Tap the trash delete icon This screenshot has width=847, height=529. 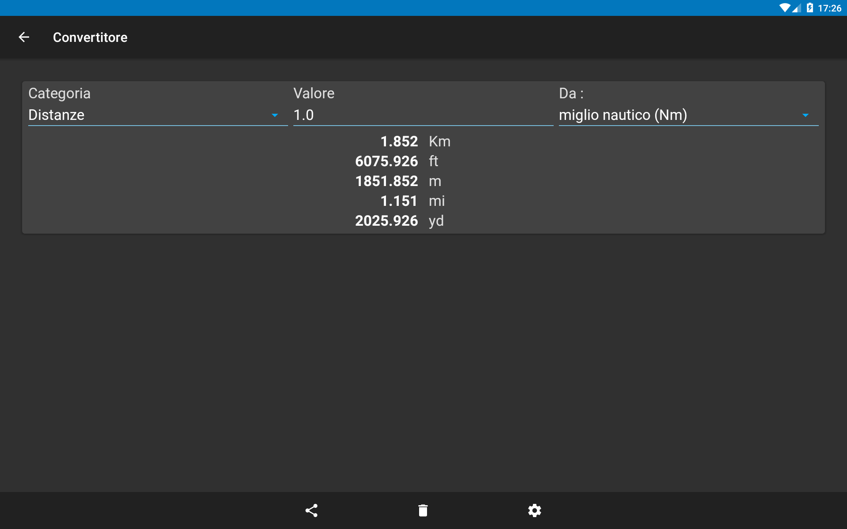pos(423,510)
